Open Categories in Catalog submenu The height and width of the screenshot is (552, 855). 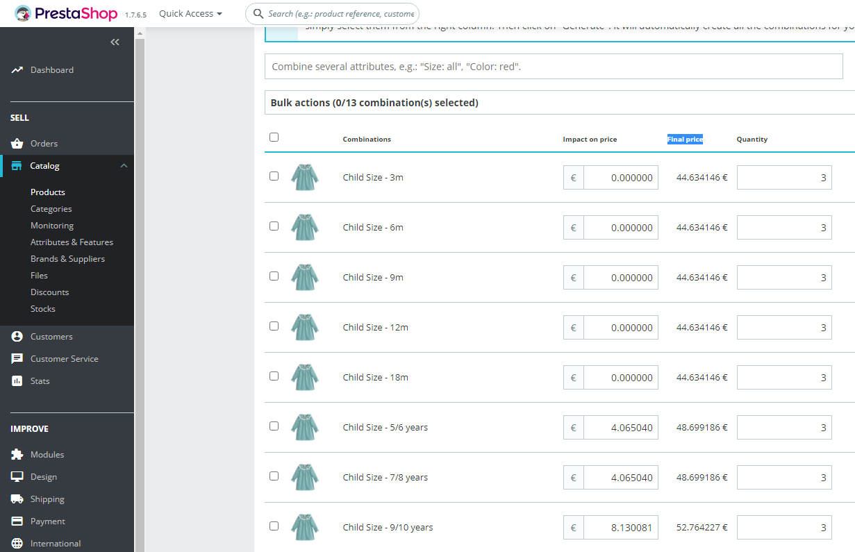click(x=51, y=209)
